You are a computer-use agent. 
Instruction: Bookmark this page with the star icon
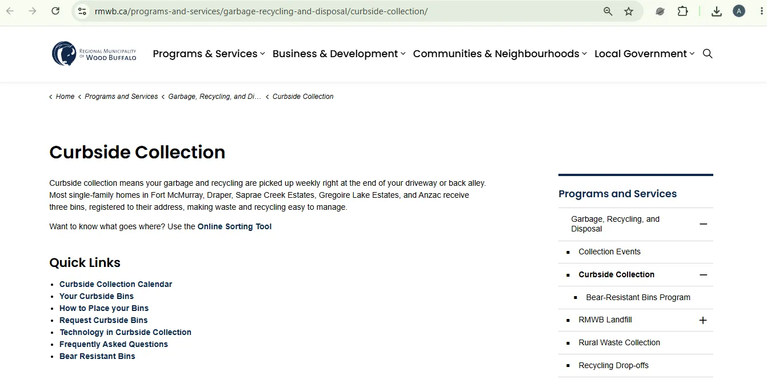629,11
